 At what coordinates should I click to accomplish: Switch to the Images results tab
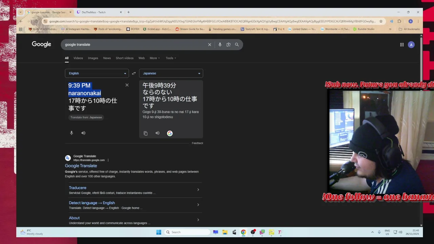point(93,58)
